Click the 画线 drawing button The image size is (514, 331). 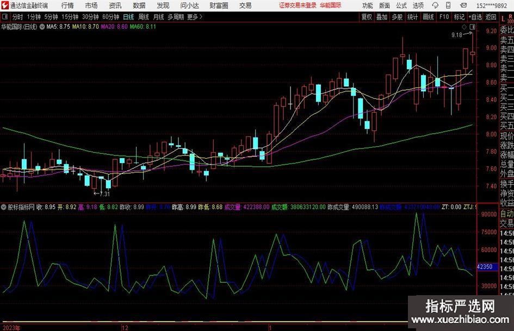(428, 17)
